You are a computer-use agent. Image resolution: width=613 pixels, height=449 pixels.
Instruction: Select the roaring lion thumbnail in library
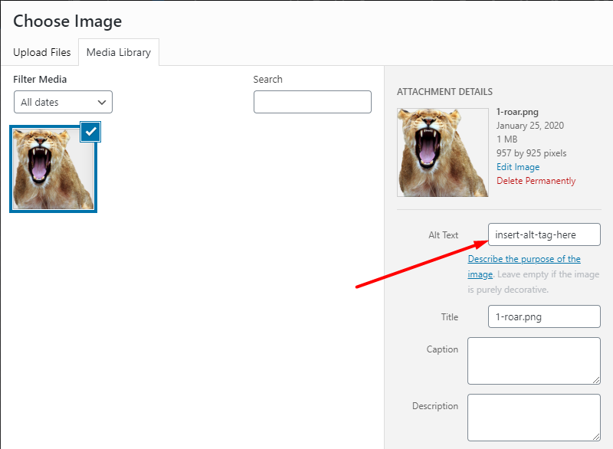(x=53, y=169)
